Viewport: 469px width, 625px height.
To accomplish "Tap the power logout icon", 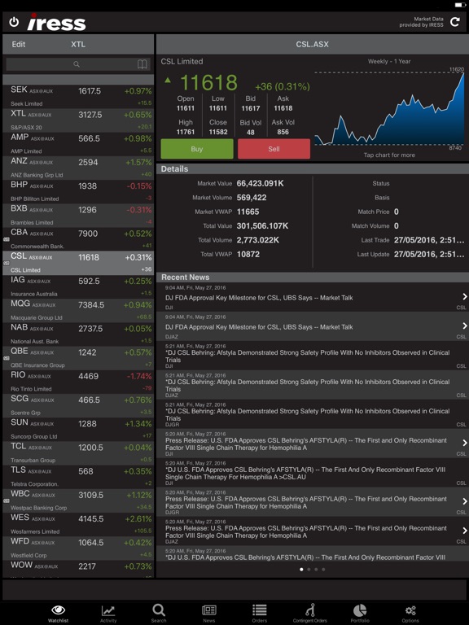I will (14, 22).
